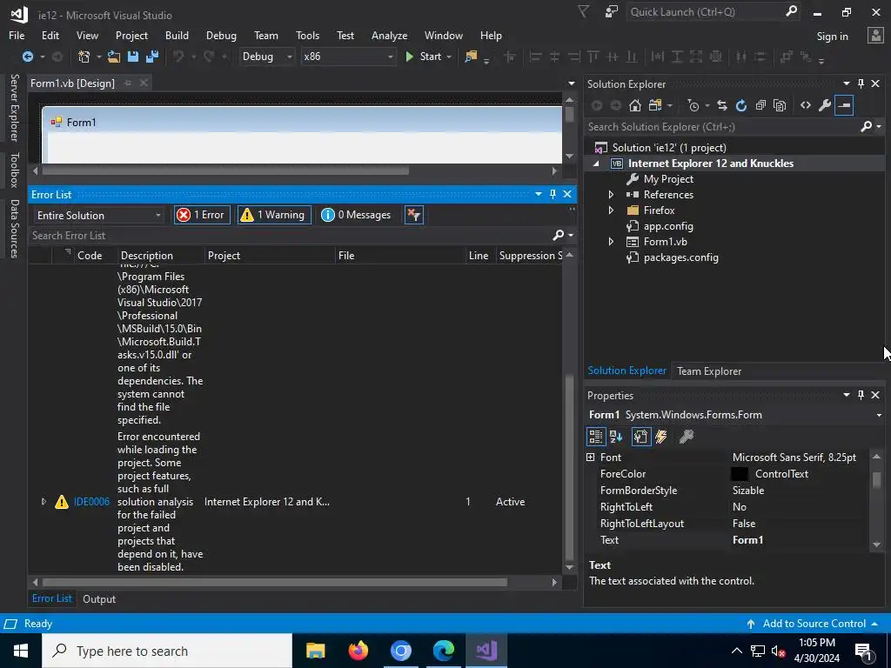Toggle the build IntelliSense filter icon
891x668 pixels.
pyautogui.click(x=413, y=215)
